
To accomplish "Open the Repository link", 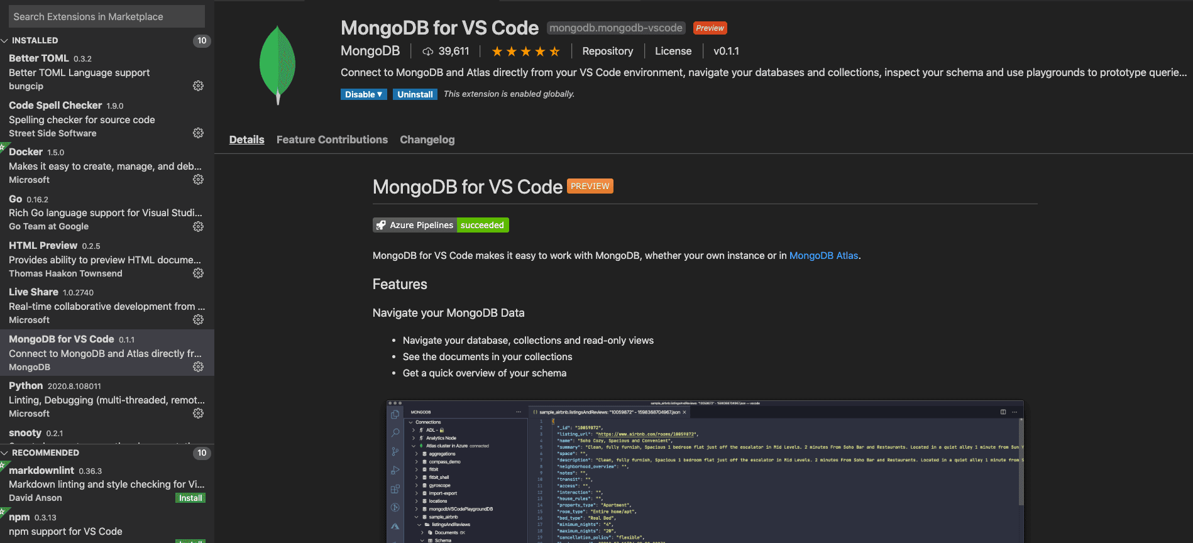I will point(607,52).
